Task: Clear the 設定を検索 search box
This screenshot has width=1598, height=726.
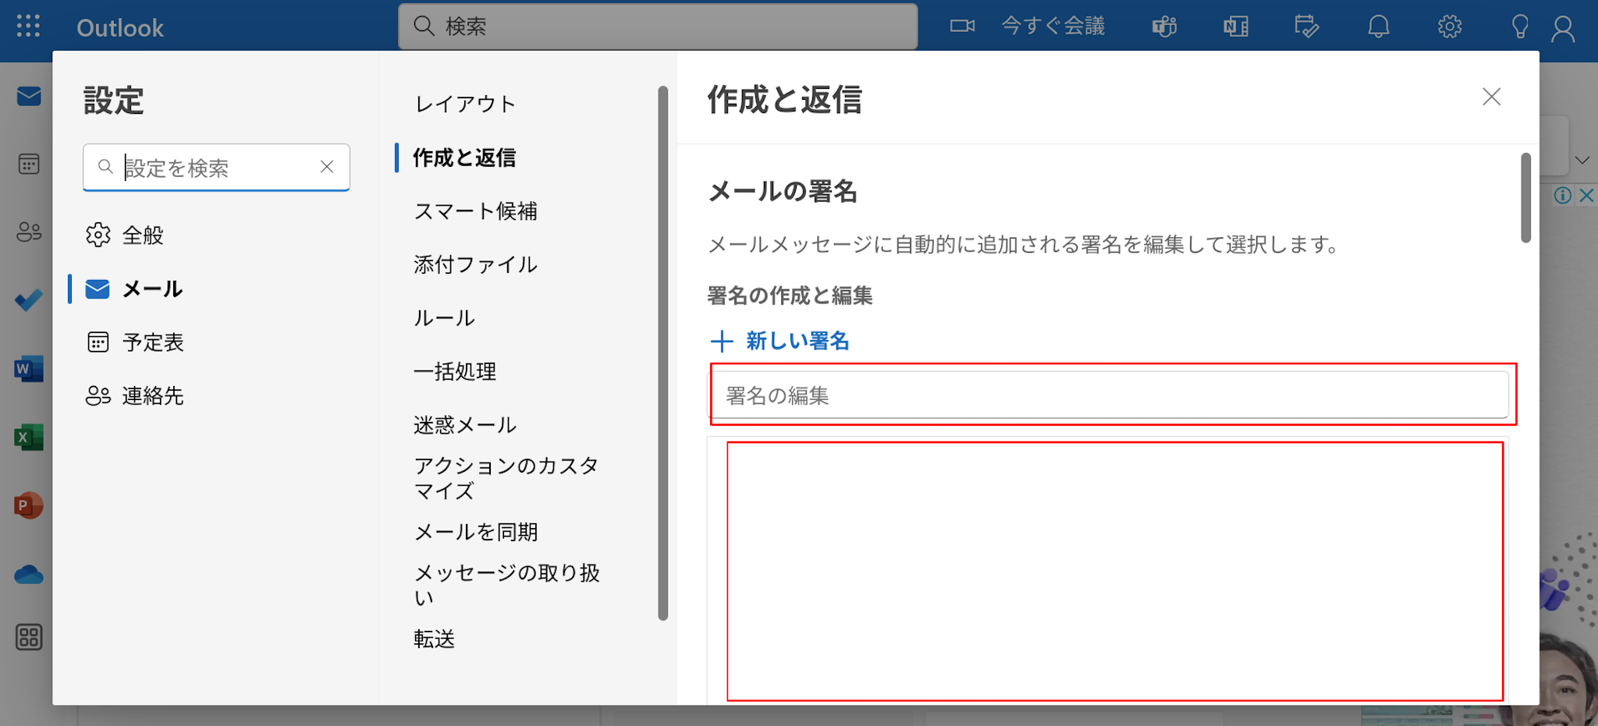Action: 327,167
